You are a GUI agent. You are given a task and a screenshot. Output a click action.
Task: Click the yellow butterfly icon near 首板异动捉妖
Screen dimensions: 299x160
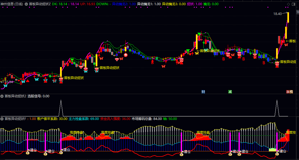197,53
